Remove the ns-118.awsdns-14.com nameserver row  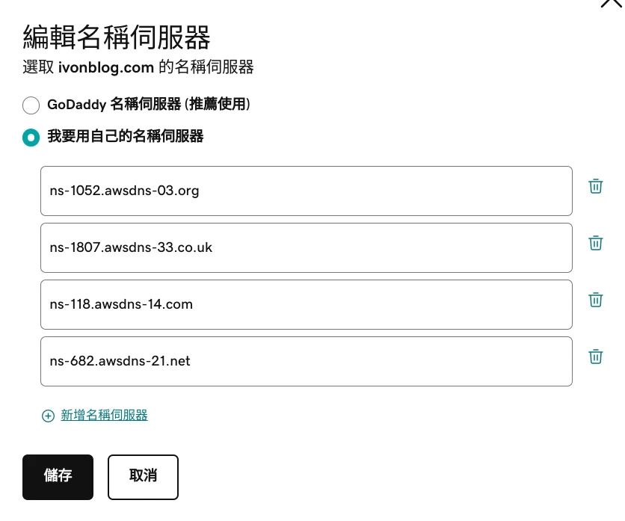[595, 300]
